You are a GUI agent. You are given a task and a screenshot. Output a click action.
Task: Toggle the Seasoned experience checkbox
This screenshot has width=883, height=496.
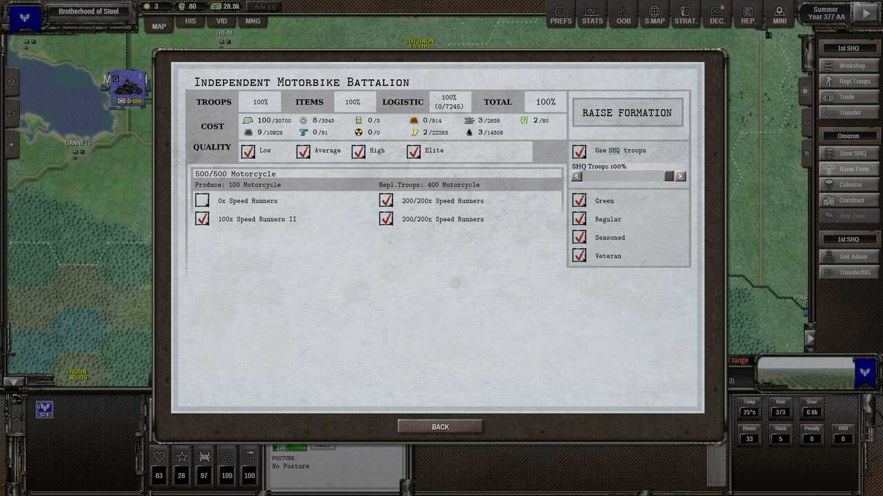point(579,238)
